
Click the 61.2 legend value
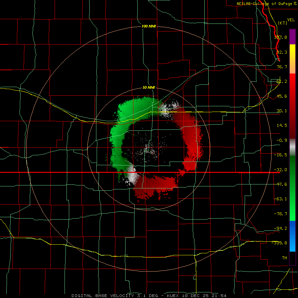tap(282, 81)
